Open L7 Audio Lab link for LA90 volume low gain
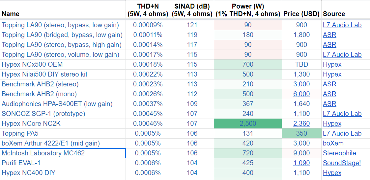The height and width of the screenshot is (180, 370). click(342, 55)
